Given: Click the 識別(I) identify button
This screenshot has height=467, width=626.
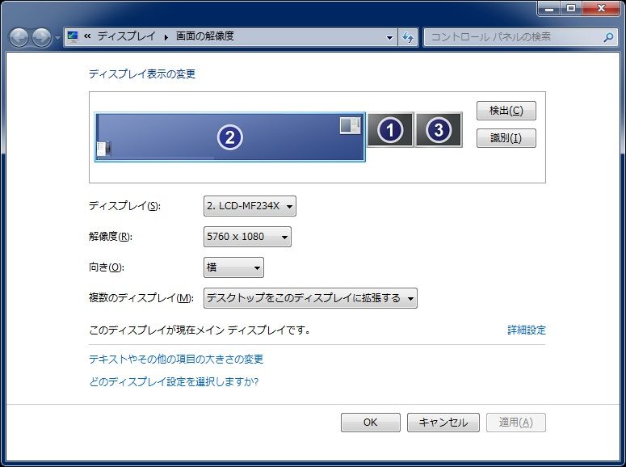Looking at the screenshot, I should [506, 138].
